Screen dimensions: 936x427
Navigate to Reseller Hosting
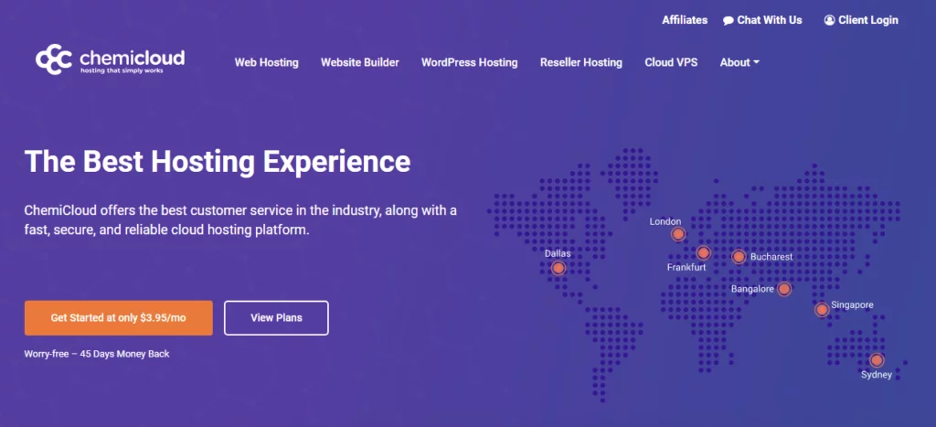point(580,62)
